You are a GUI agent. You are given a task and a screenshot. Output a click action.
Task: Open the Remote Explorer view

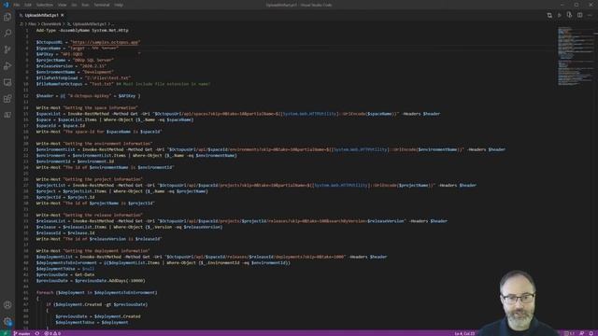(x=7, y=82)
